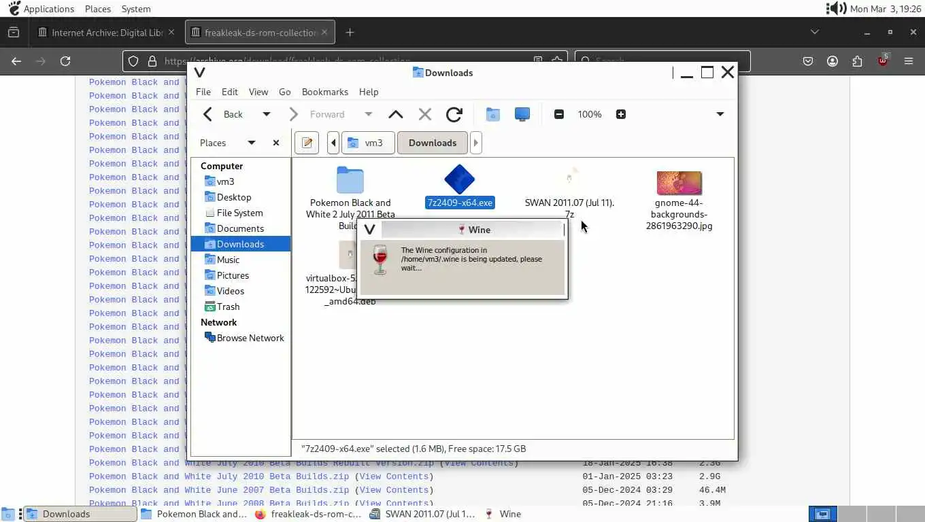Select Desktop in the Places sidebar
925x522 pixels.
coord(241,197)
